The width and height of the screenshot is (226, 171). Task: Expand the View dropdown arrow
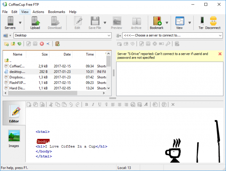pyautogui.click(x=190, y=23)
